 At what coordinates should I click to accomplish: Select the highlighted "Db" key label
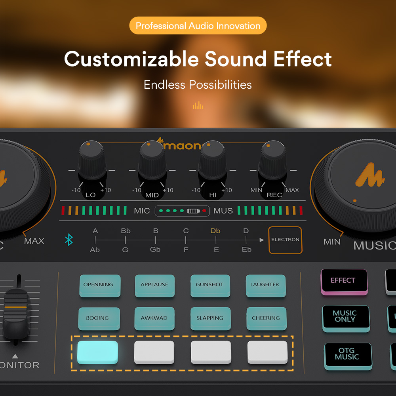[215, 231]
